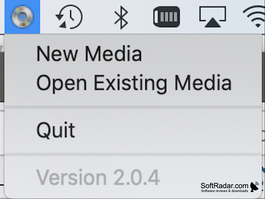
Task: Click the SoftRadar.com watermark text
Action: click(224, 186)
